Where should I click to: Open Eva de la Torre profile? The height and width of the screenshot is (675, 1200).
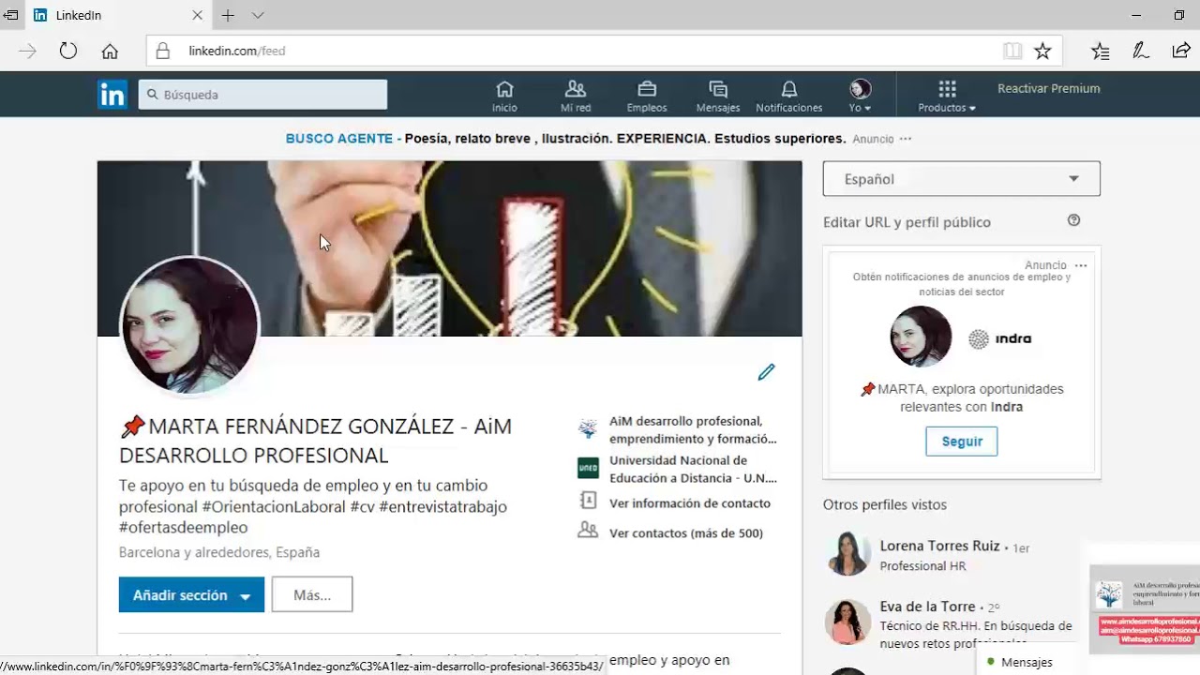[x=927, y=607]
